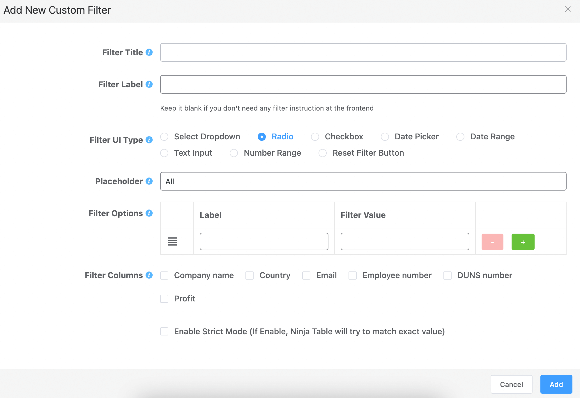Cancel adding the custom filter
The width and height of the screenshot is (580, 398).
click(511, 384)
